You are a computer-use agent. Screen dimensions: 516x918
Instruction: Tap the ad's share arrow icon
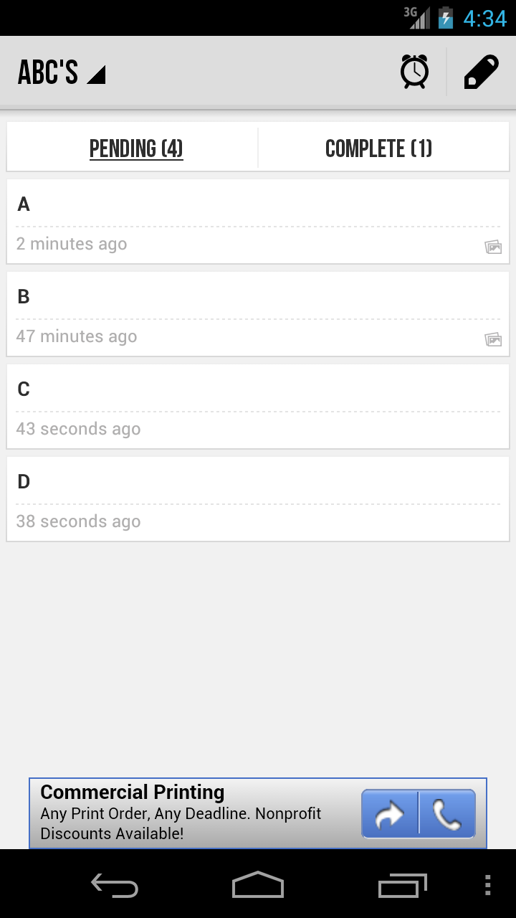[x=390, y=814]
